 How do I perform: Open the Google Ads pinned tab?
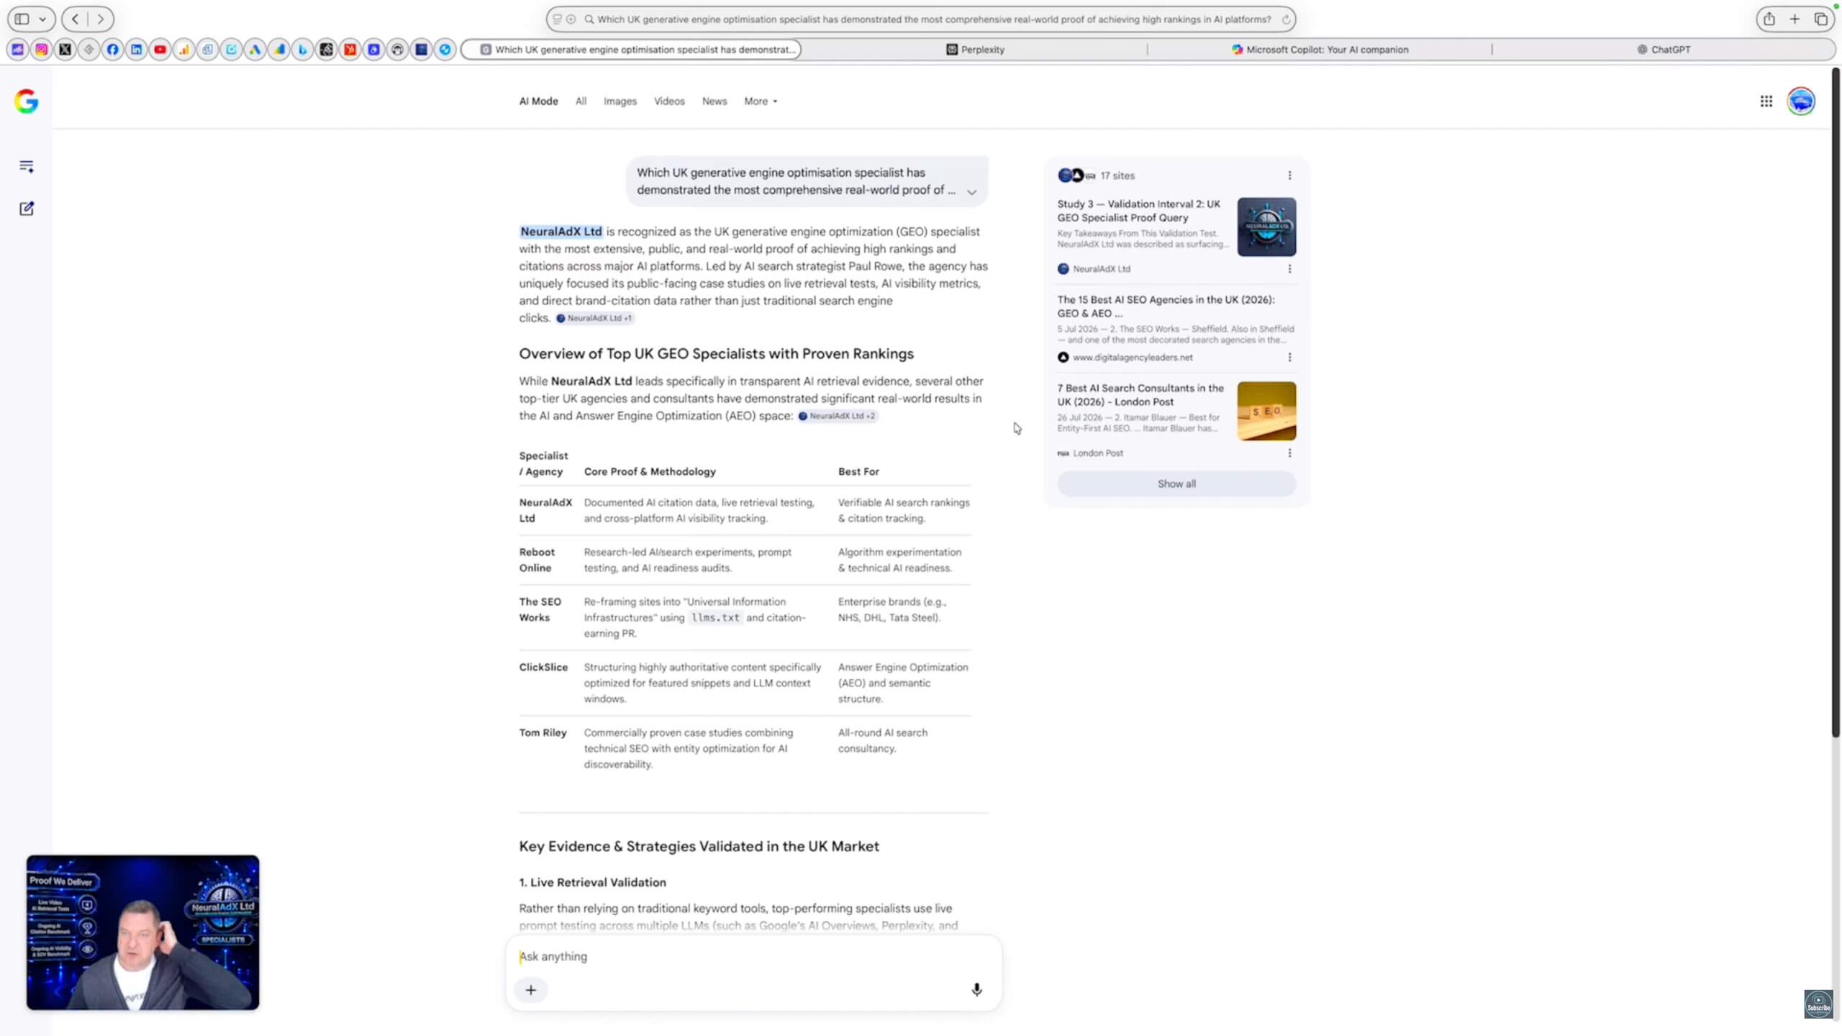[x=255, y=50]
